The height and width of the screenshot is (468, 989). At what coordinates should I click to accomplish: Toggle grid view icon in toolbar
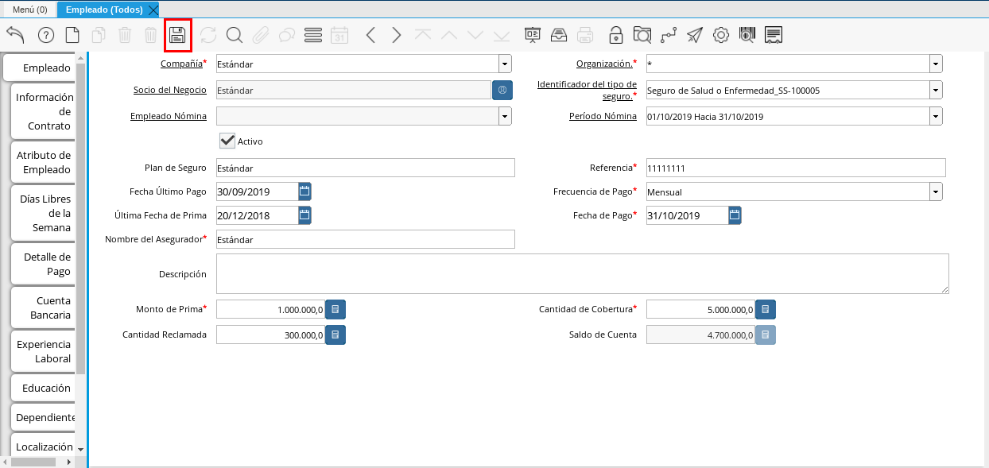[x=313, y=35]
